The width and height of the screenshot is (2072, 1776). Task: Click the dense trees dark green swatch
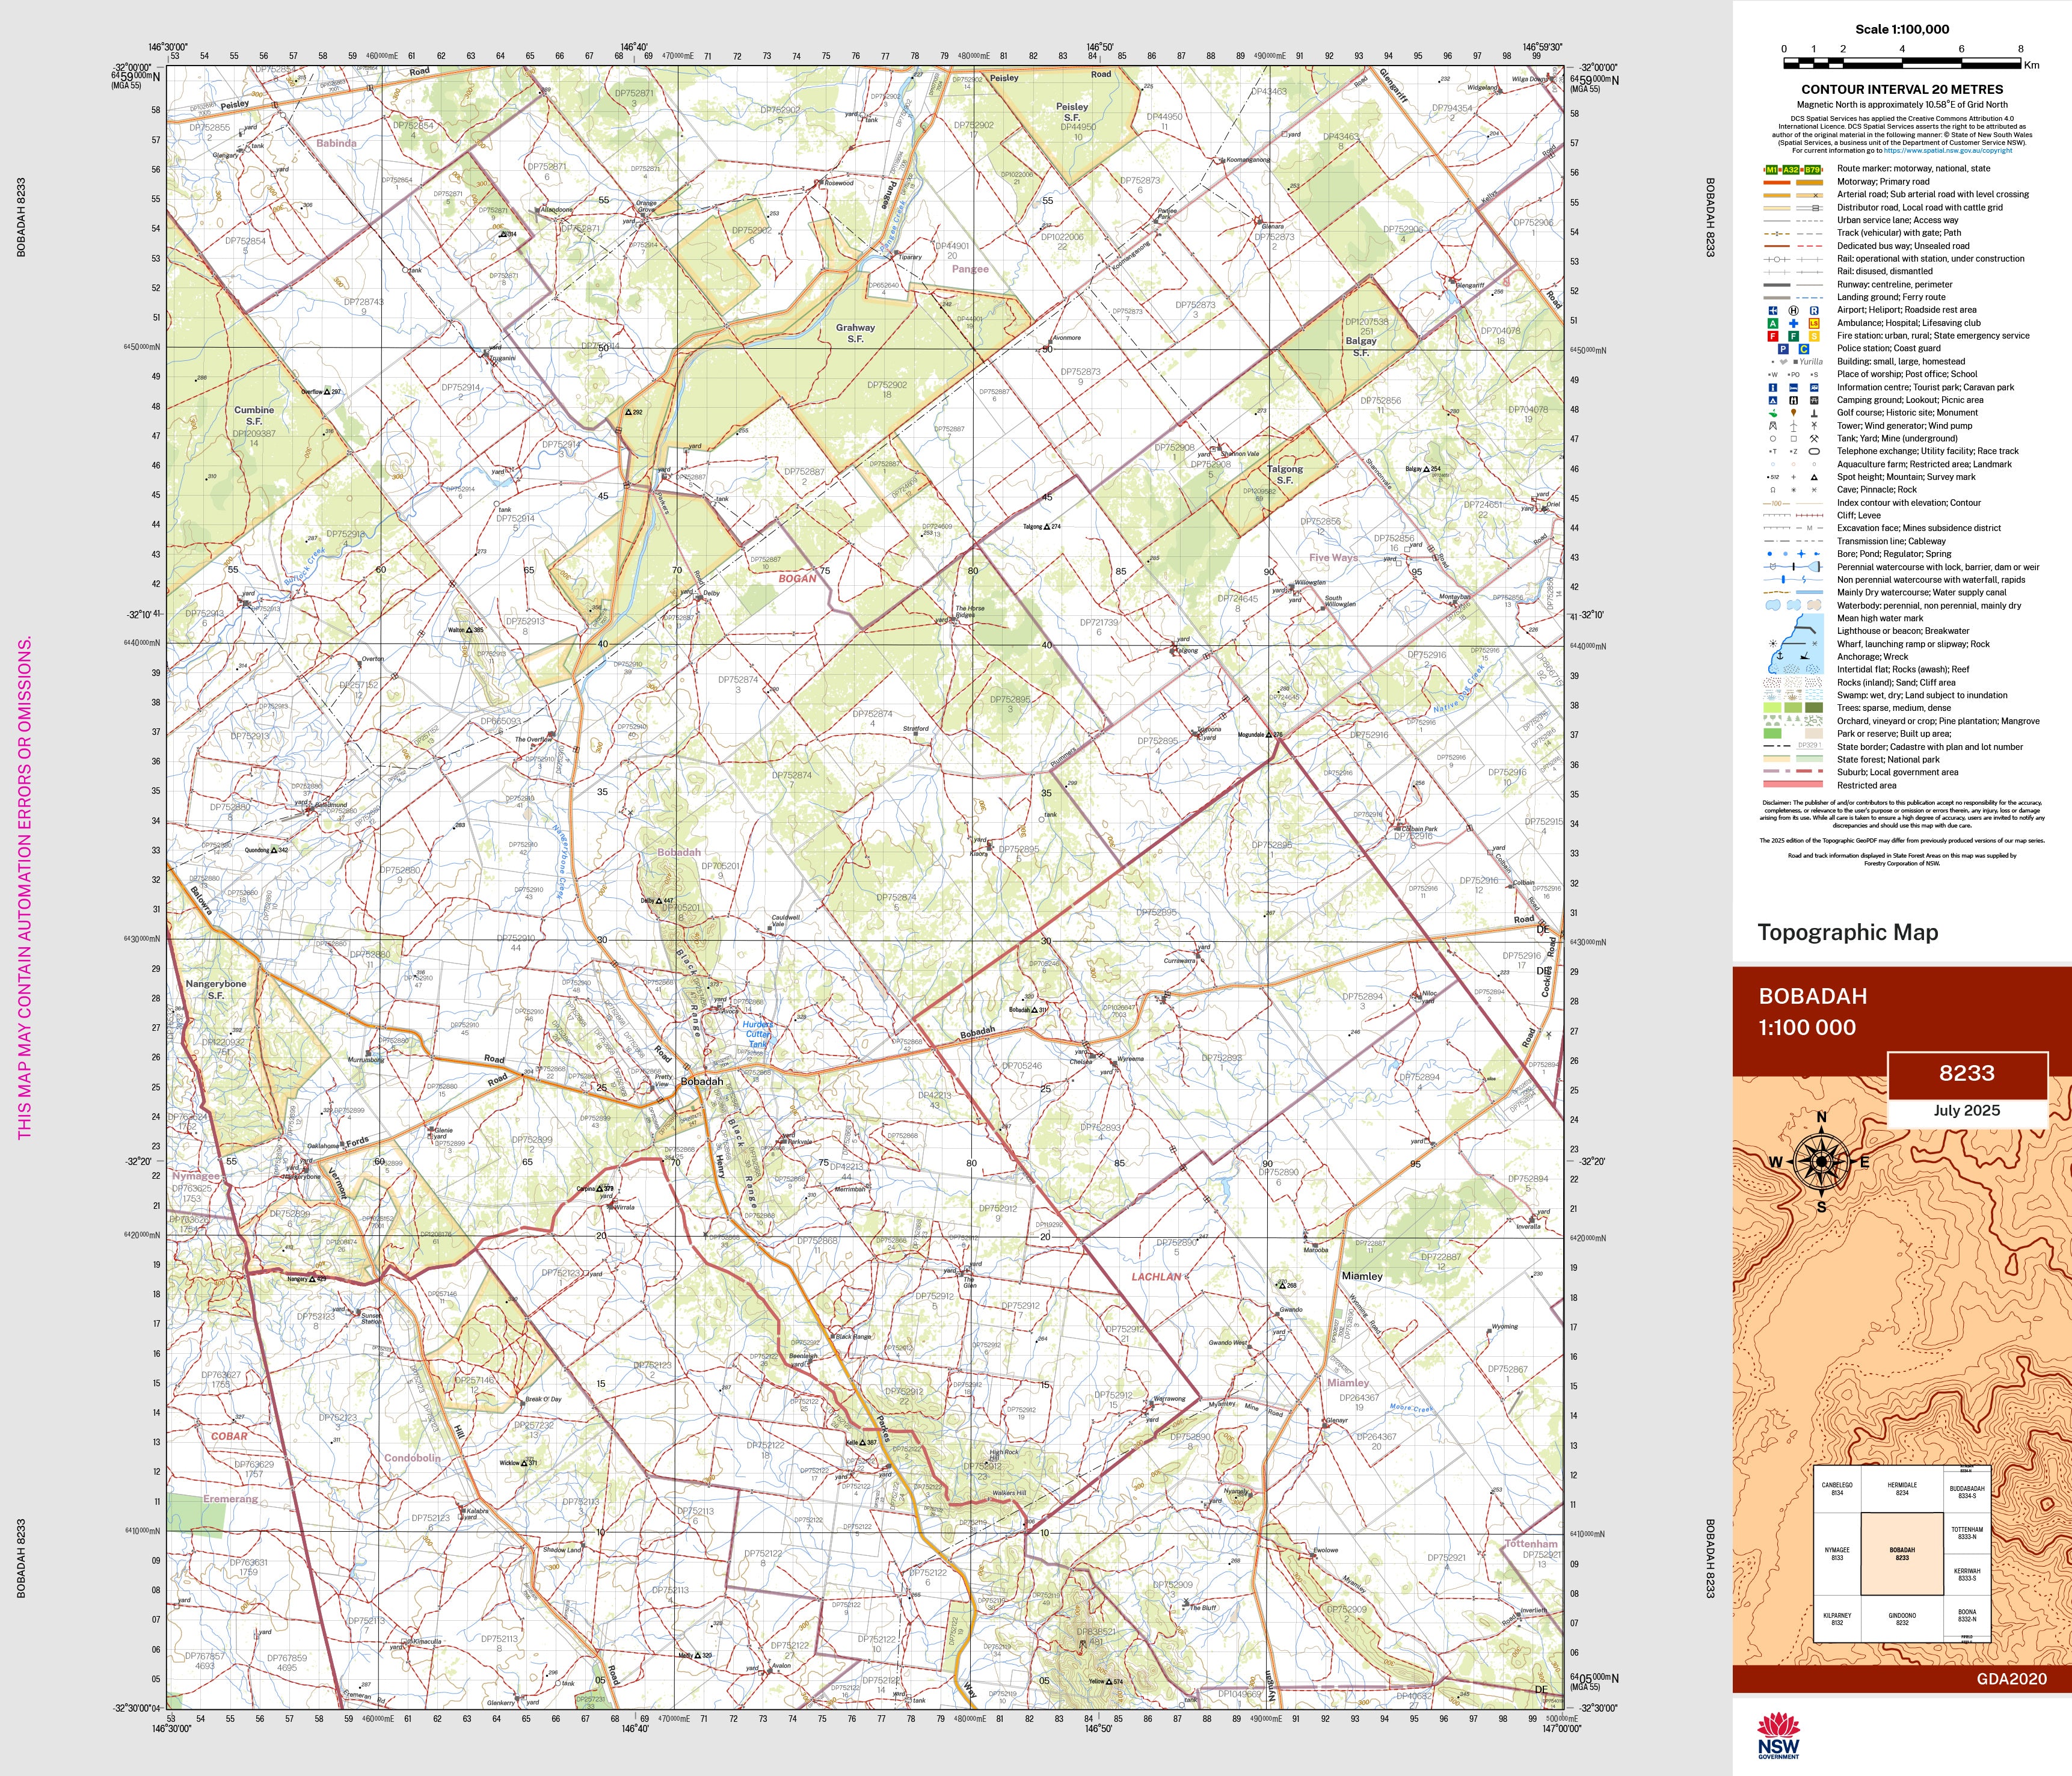click(1813, 708)
